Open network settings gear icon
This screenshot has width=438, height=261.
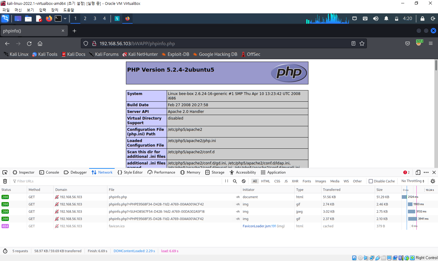[433, 181]
